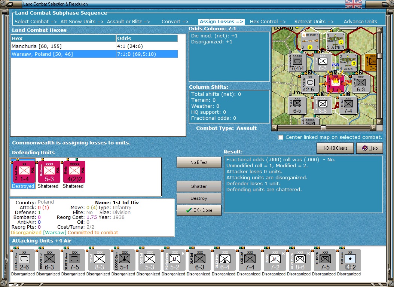Viewport: 394px width, 287px height.
Task: Click the British flag icon in title bar
Action: 353,4
